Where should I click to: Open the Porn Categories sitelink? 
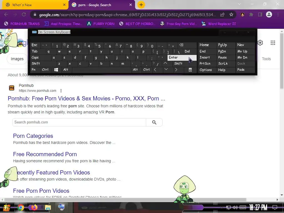coord(33,136)
